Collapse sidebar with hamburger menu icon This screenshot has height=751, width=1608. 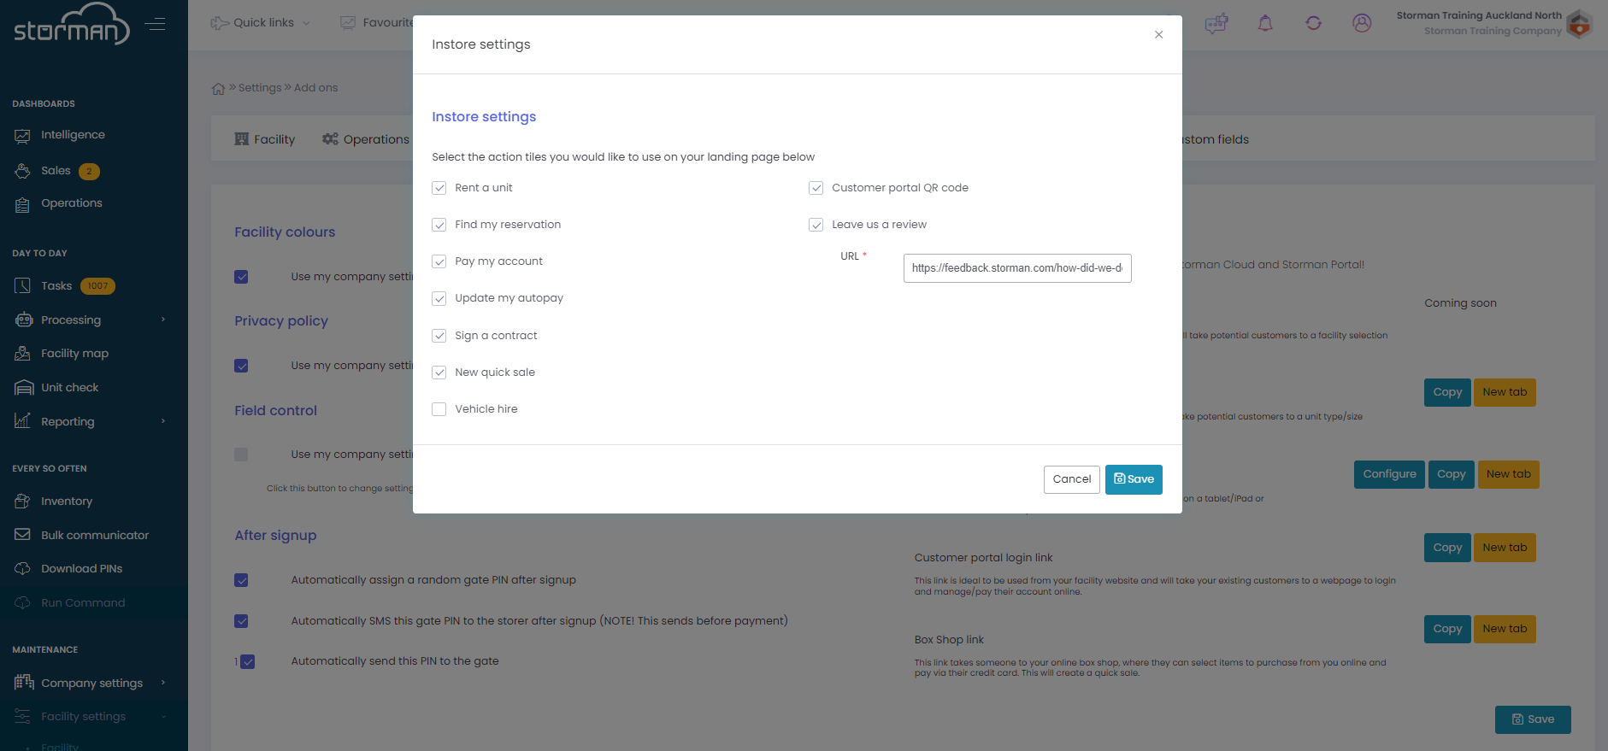tap(156, 24)
